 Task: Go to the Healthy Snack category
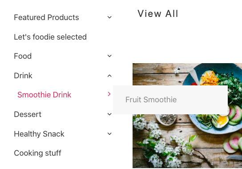click(39, 134)
